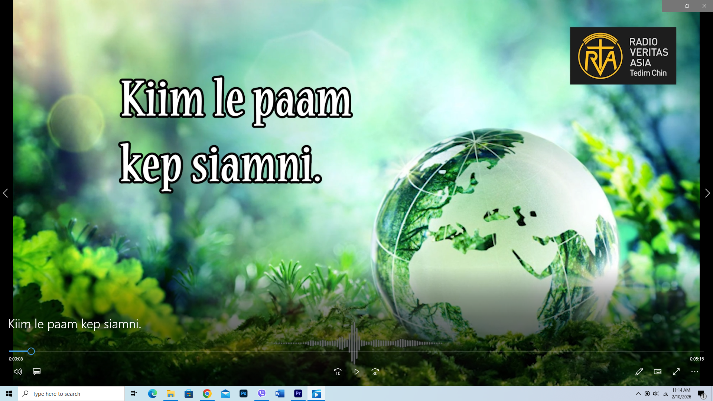
Task: Select the Edit in Photos pencil icon
Action: pos(639,371)
